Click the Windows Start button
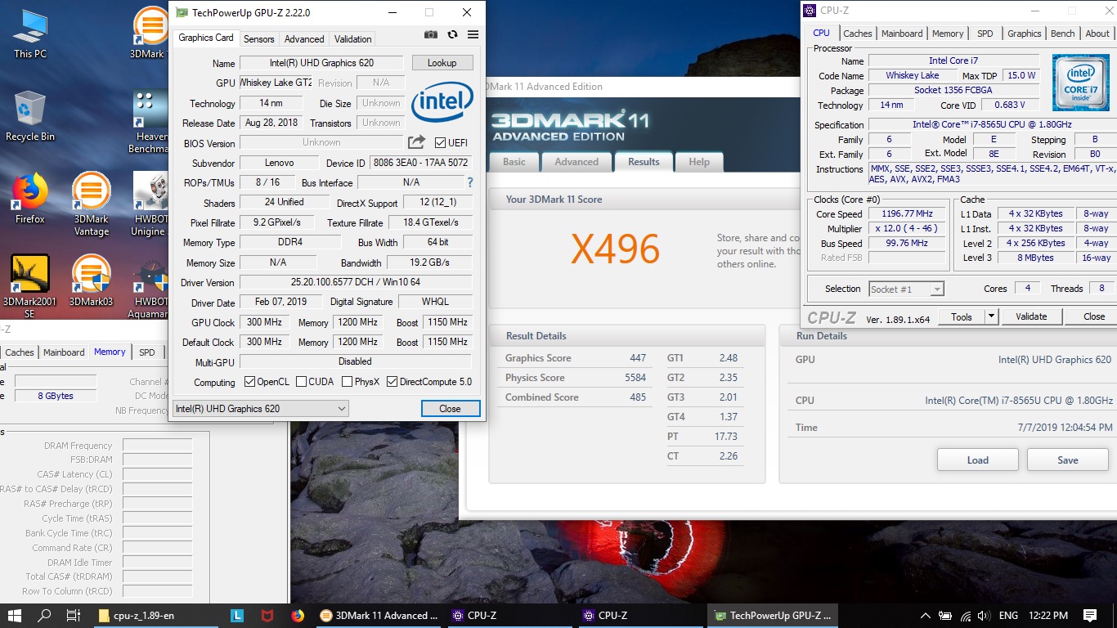 click(x=15, y=616)
